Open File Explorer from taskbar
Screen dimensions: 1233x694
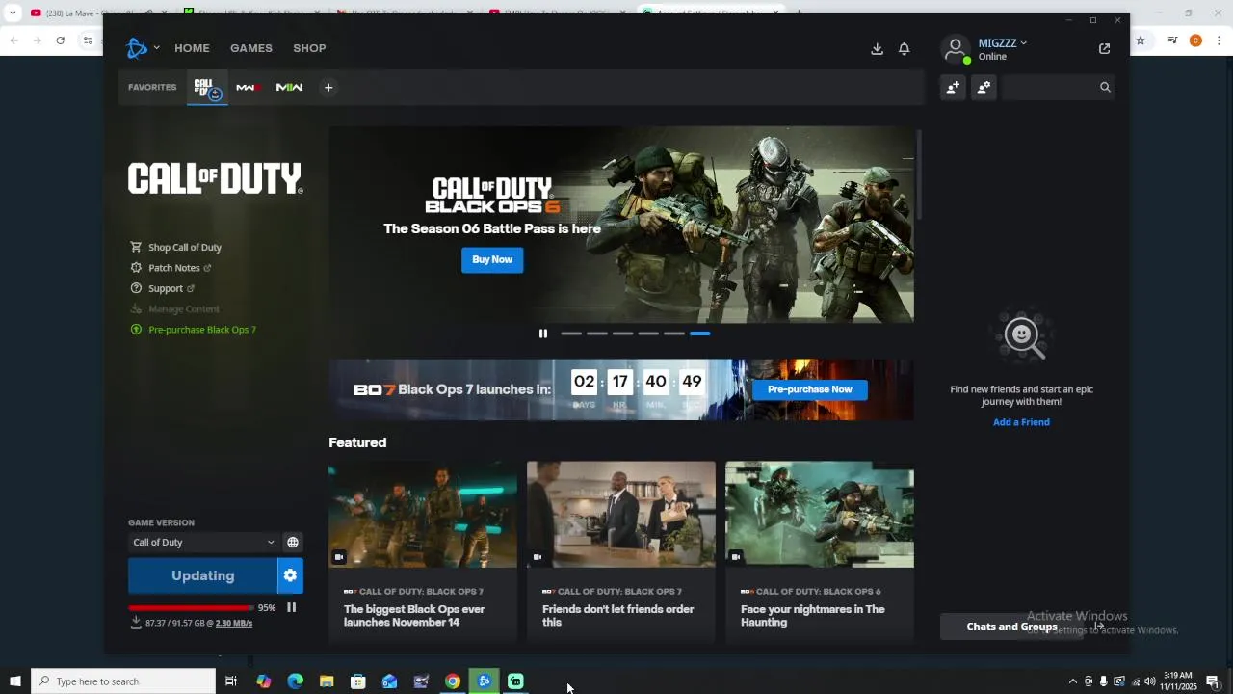tap(327, 681)
